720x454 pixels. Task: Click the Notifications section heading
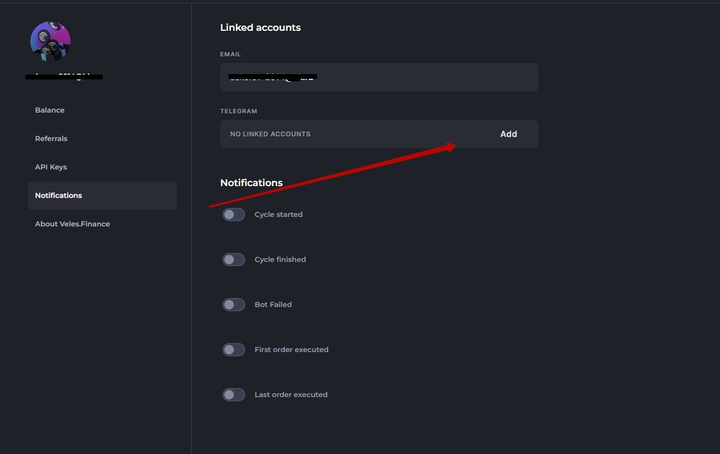251,183
